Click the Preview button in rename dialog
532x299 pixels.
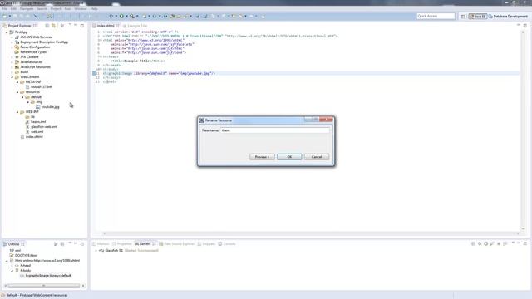tap(262, 157)
